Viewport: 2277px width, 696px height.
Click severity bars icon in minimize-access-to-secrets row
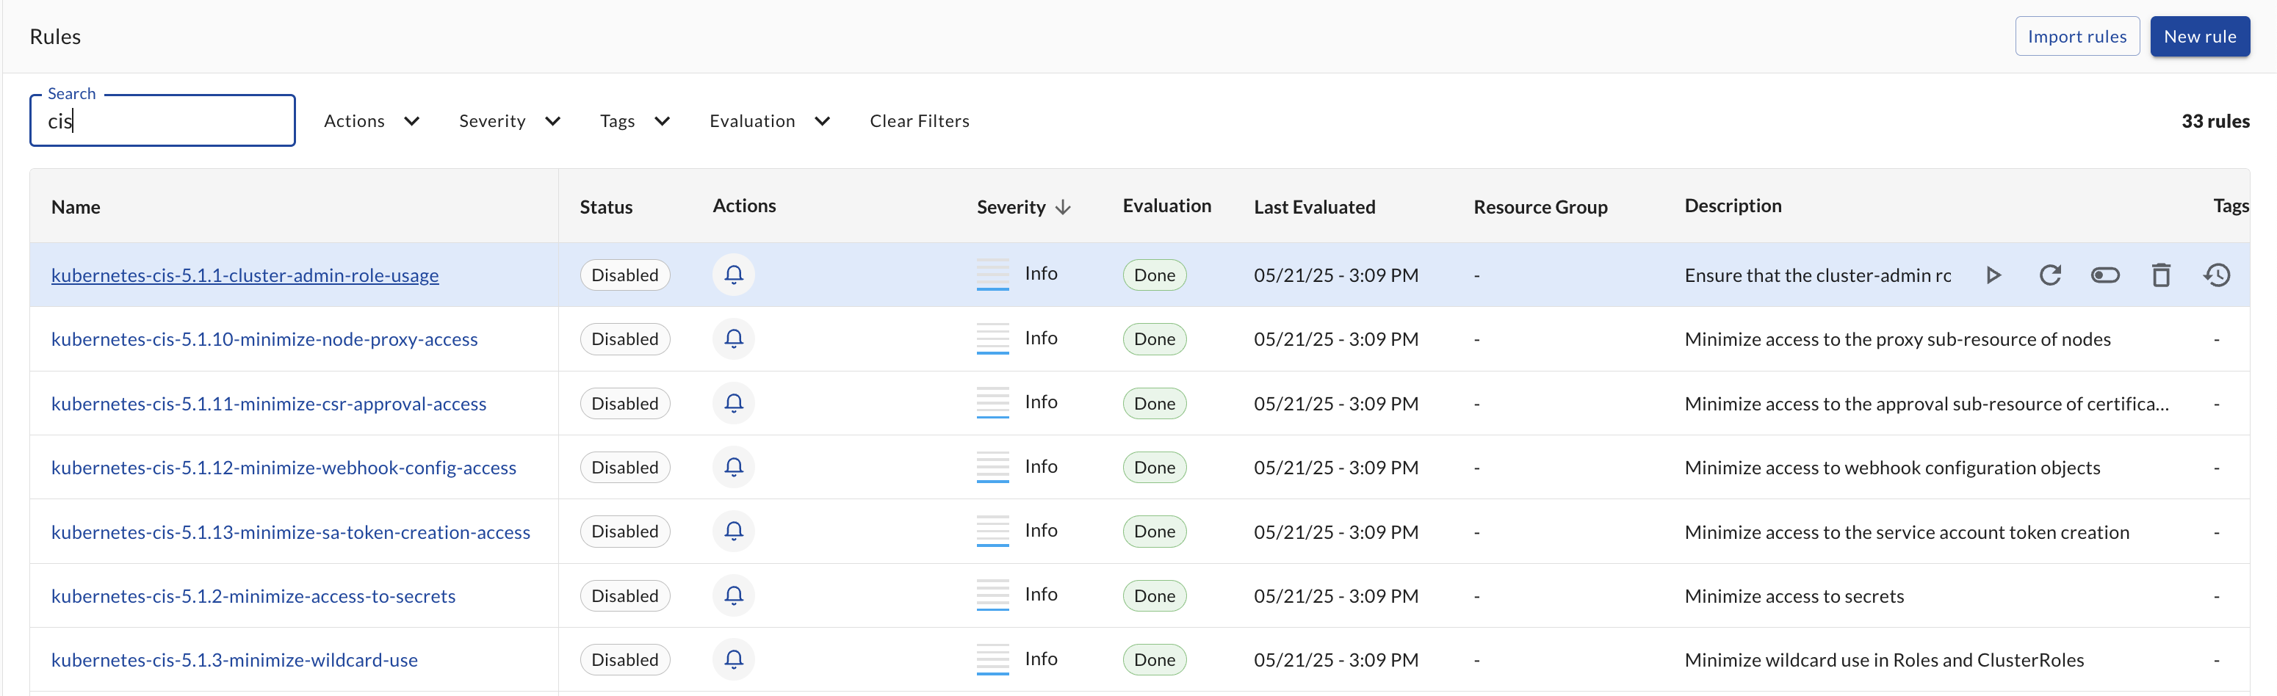click(x=992, y=595)
